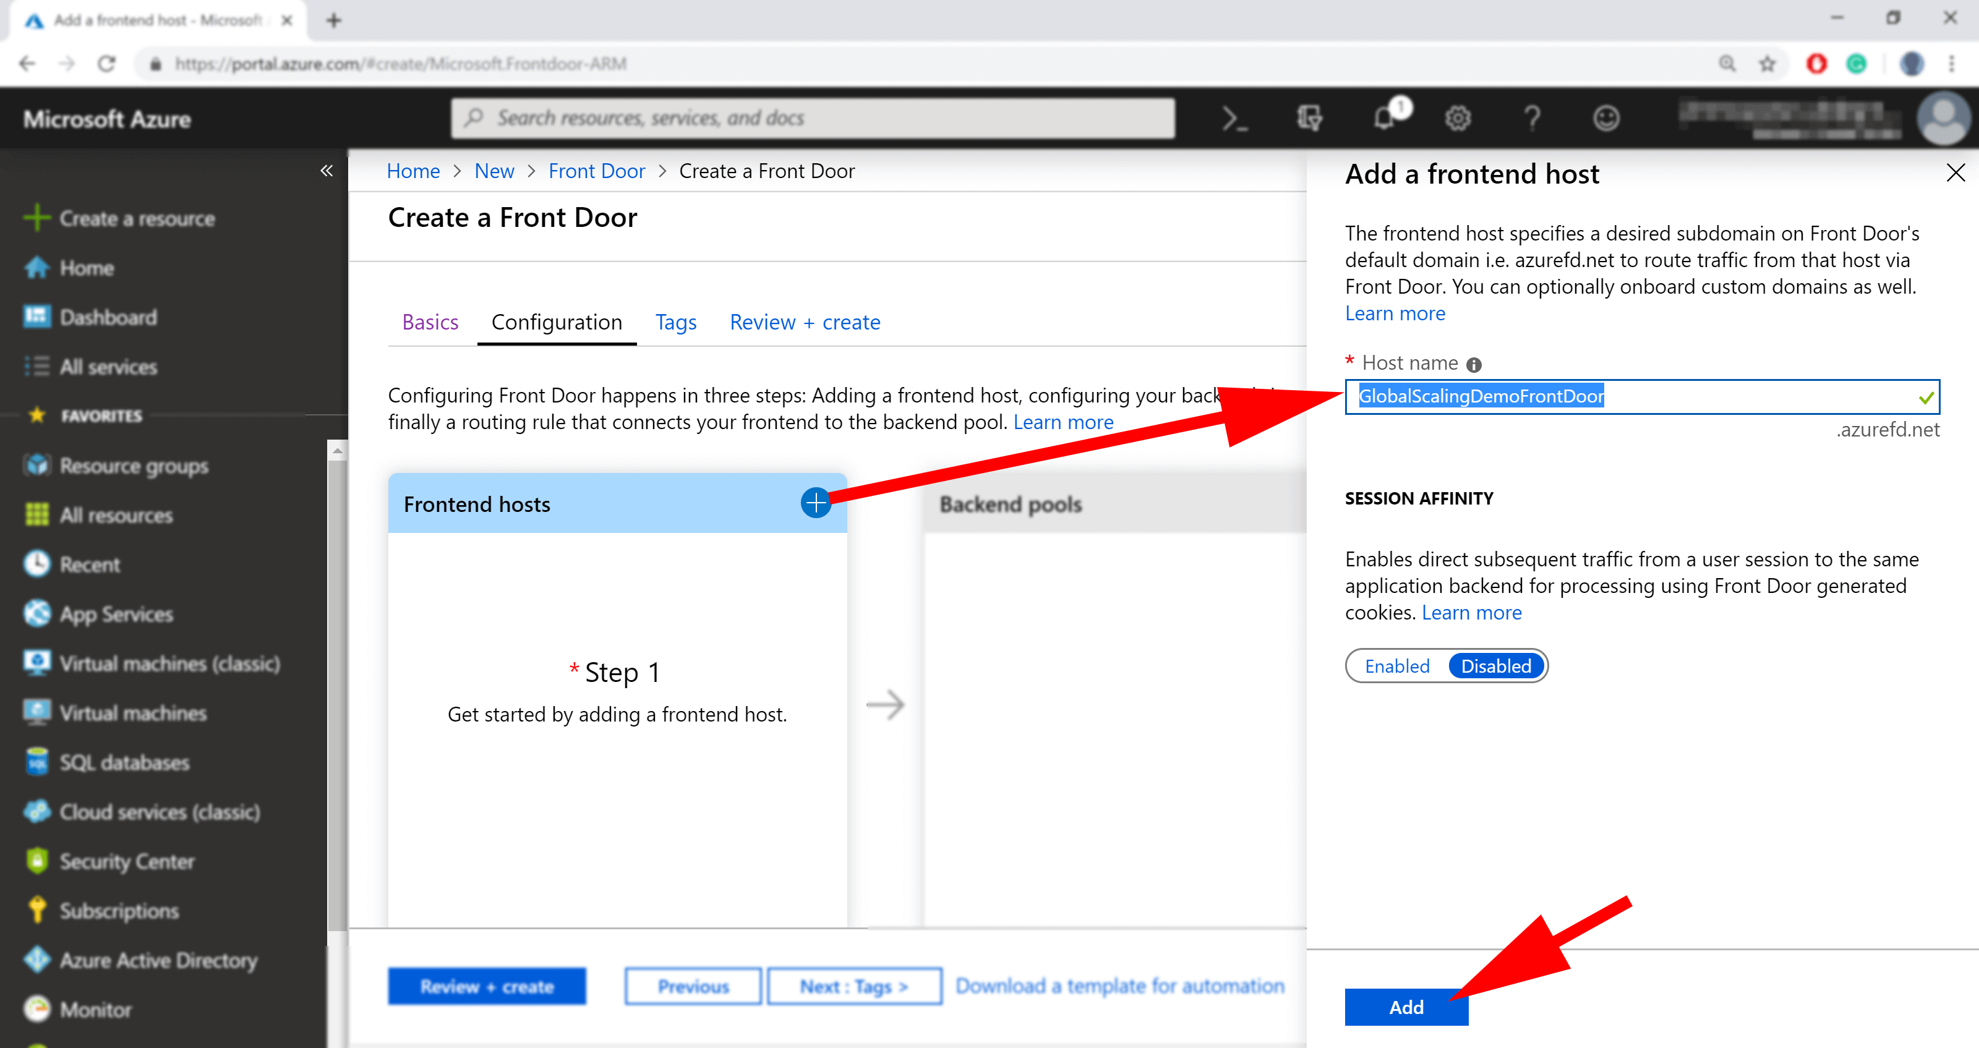Open the notifications bell icon
This screenshot has width=1979, height=1048.
(x=1385, y=117)
